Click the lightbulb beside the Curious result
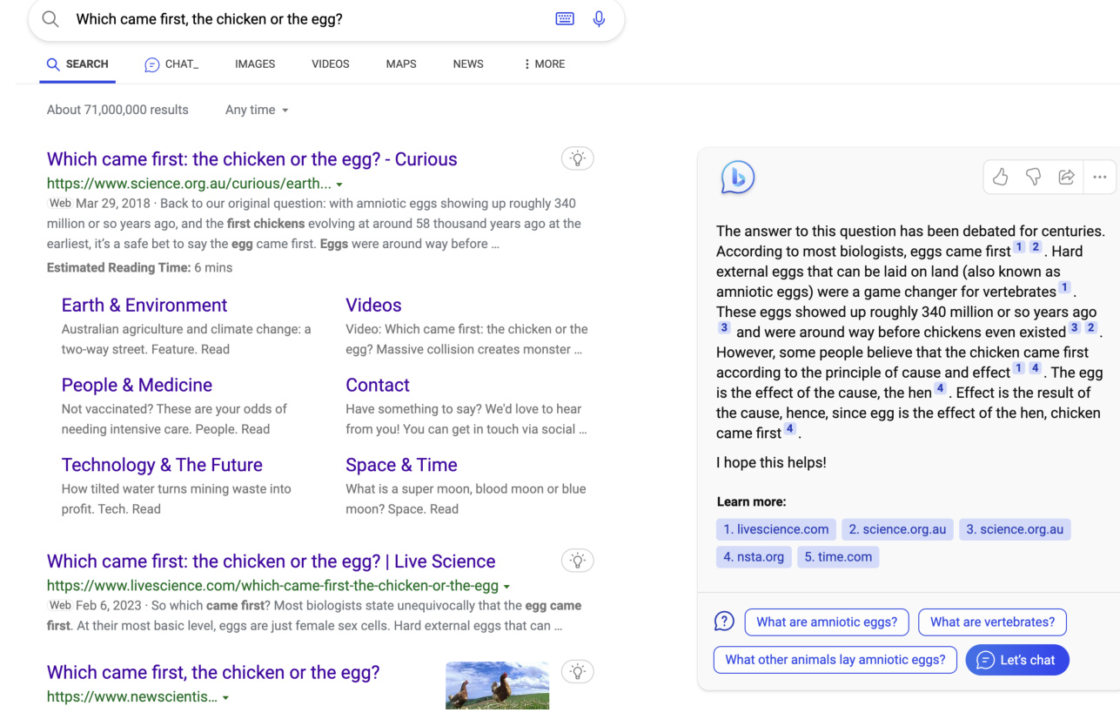 (x=578, y=158)
